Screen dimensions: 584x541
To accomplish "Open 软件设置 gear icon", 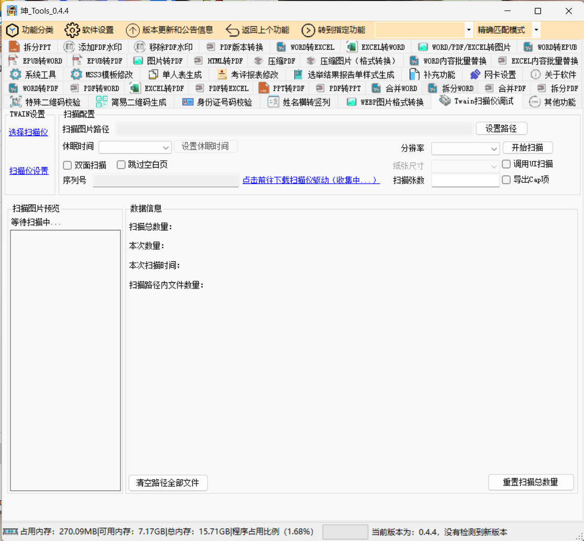I will pyautogui.click(x=72, y=30).
